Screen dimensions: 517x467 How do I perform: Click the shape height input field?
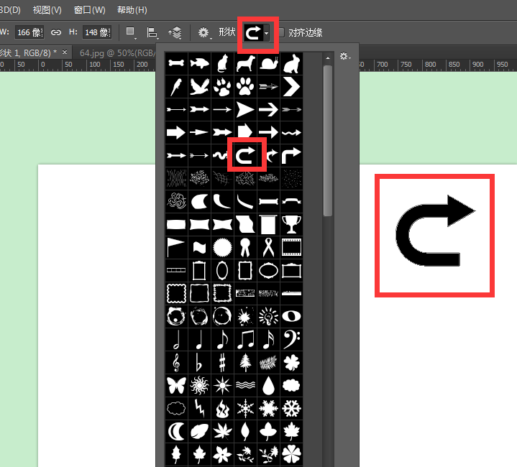[x=97, y=32]
